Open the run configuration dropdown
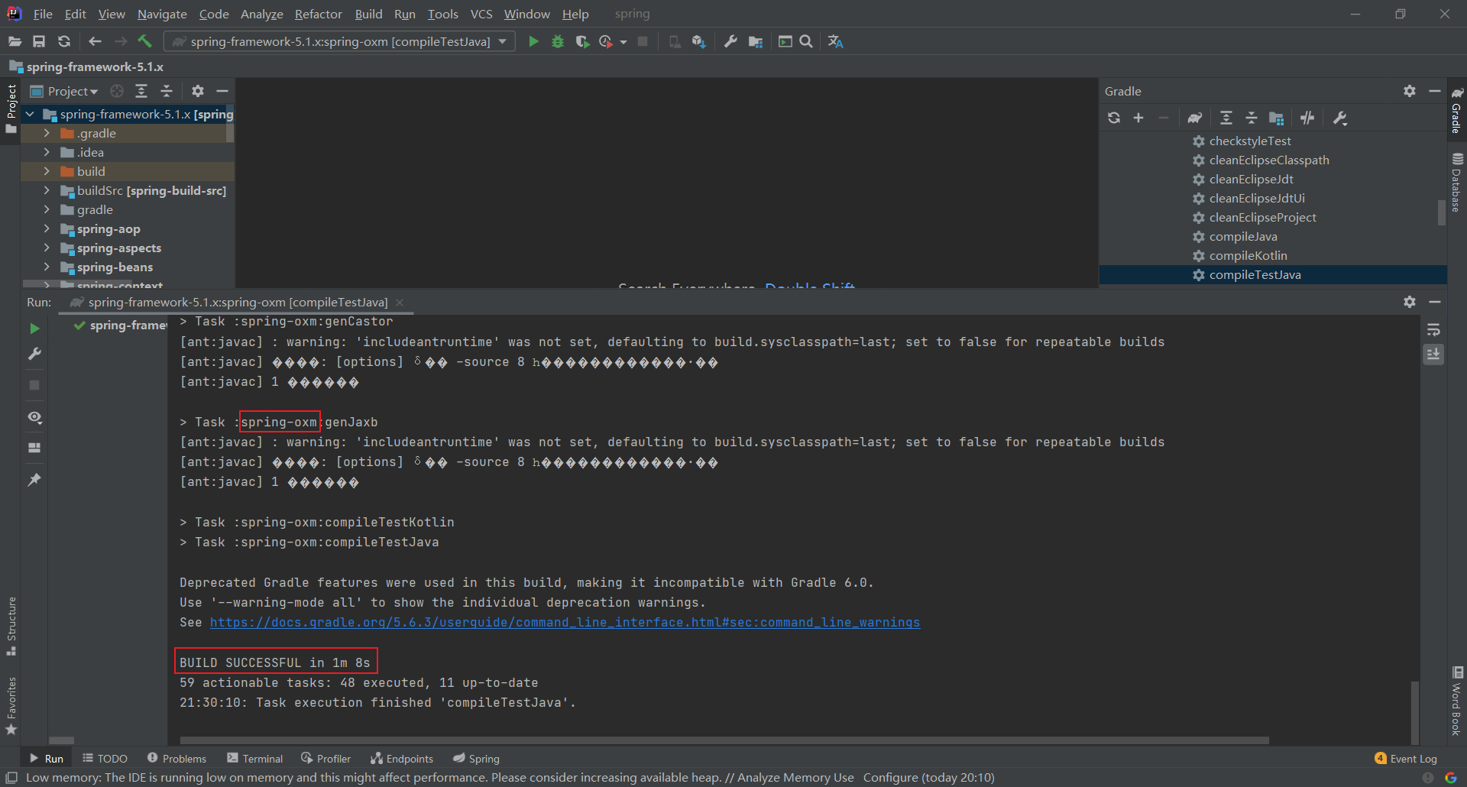 (500, 41)
